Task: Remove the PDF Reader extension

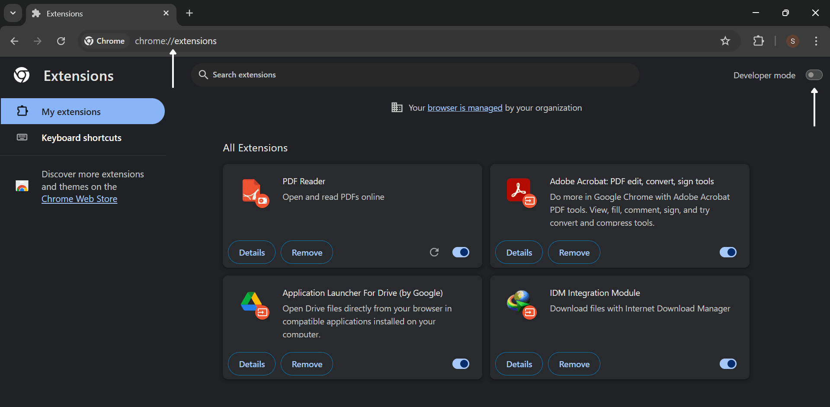Action: tap(307, 253)
